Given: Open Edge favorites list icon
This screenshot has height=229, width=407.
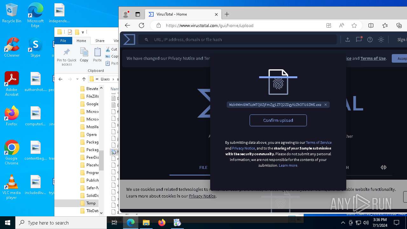Looking at the screenshot, I should pyautogui.click(x=385, y=25).
